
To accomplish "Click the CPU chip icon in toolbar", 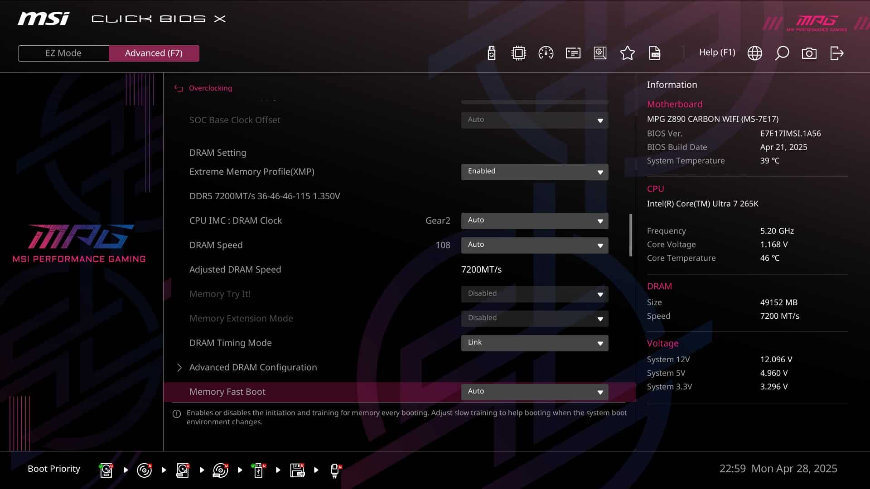I will [x=518, y=53].
